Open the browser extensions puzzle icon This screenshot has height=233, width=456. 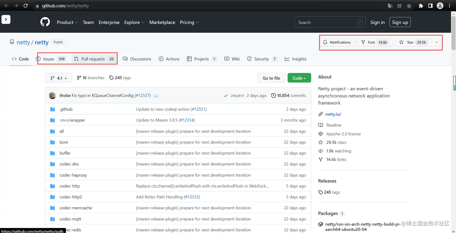pyautogui.click(x=421, y=6)
